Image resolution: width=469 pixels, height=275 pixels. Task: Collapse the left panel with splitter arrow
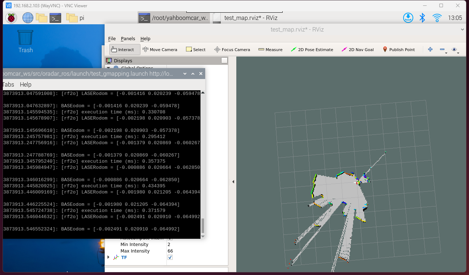click(233, 182)
